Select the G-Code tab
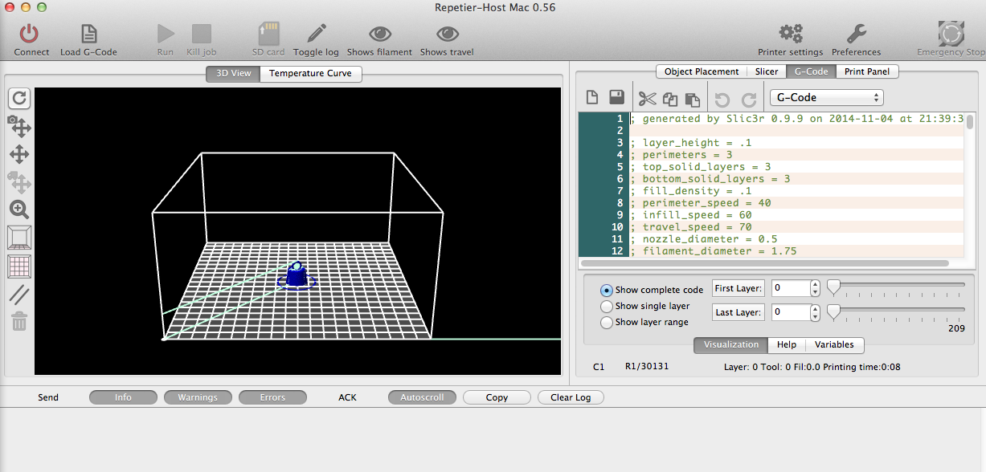 812,71
